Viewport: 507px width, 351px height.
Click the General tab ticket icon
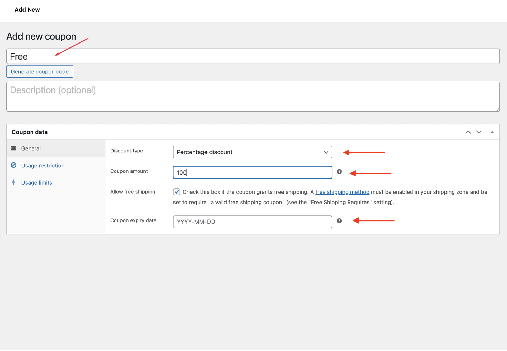point(13,148)
